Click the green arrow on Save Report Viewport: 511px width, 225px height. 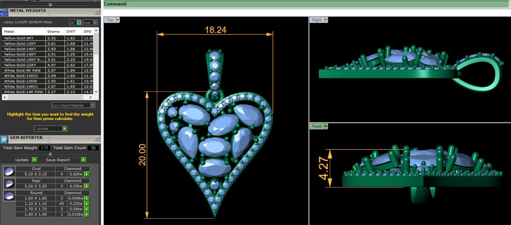[84, 160]
